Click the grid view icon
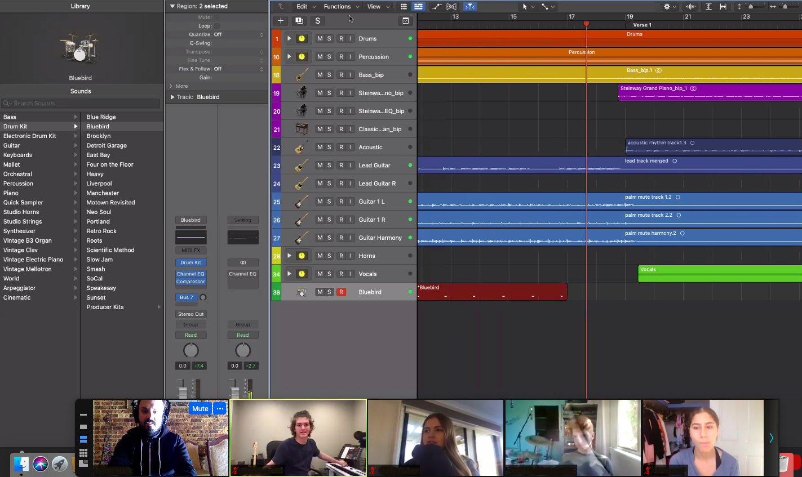The image size is (802, 477). coord(404,7)
